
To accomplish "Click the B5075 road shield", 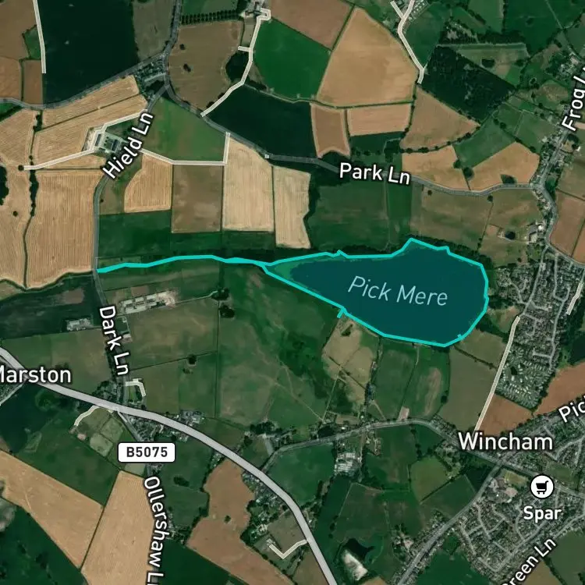I will [x=147, y=452].
